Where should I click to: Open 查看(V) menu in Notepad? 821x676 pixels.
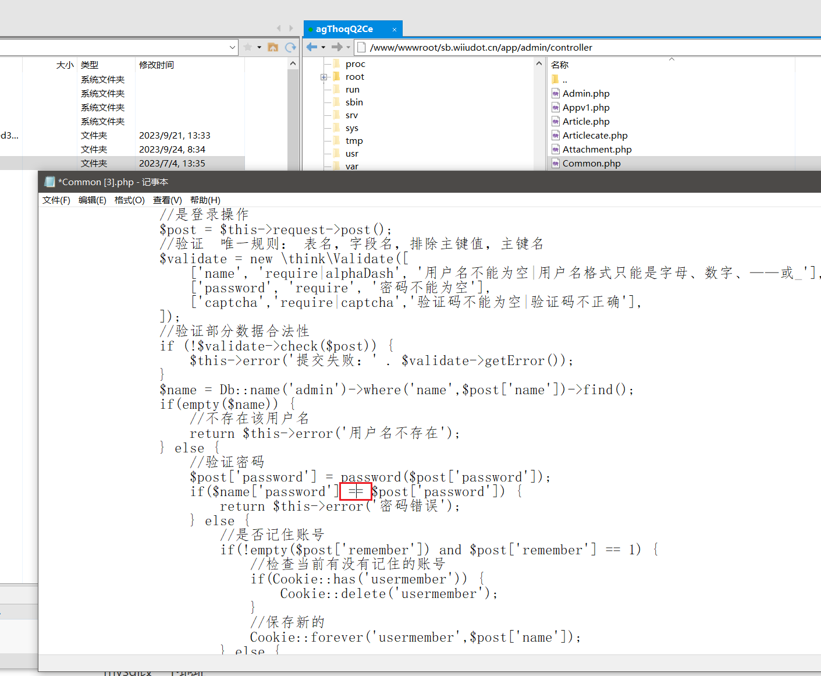[x=168, y=200]
